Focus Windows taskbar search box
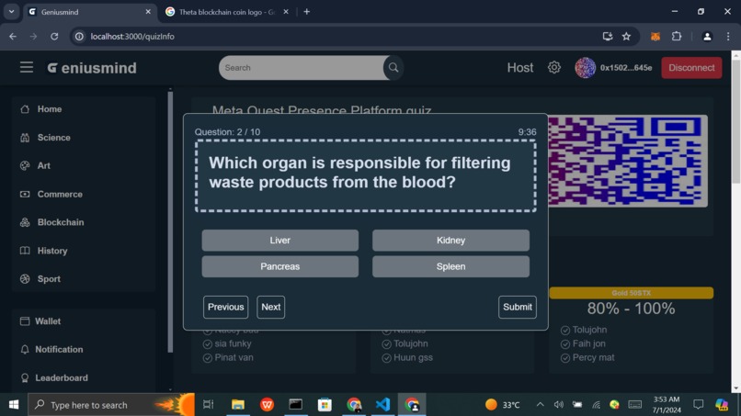 (x=111, y=405)
